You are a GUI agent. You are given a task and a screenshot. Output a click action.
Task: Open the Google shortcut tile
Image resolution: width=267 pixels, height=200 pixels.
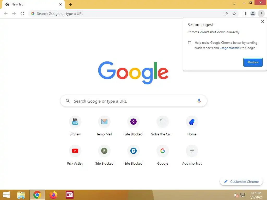point(163,155)
